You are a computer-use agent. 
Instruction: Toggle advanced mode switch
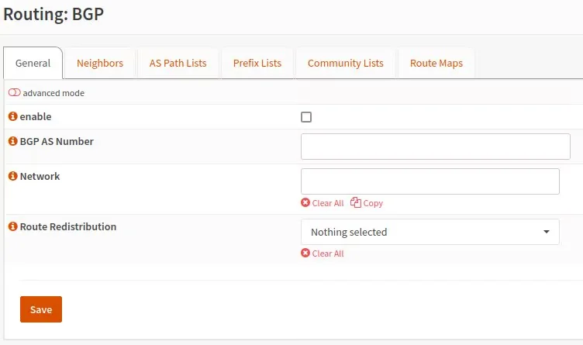click(x=15, y=93)
